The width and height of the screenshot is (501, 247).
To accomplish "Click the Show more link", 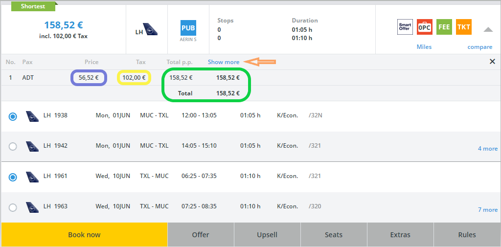I will tap(224, 62).
